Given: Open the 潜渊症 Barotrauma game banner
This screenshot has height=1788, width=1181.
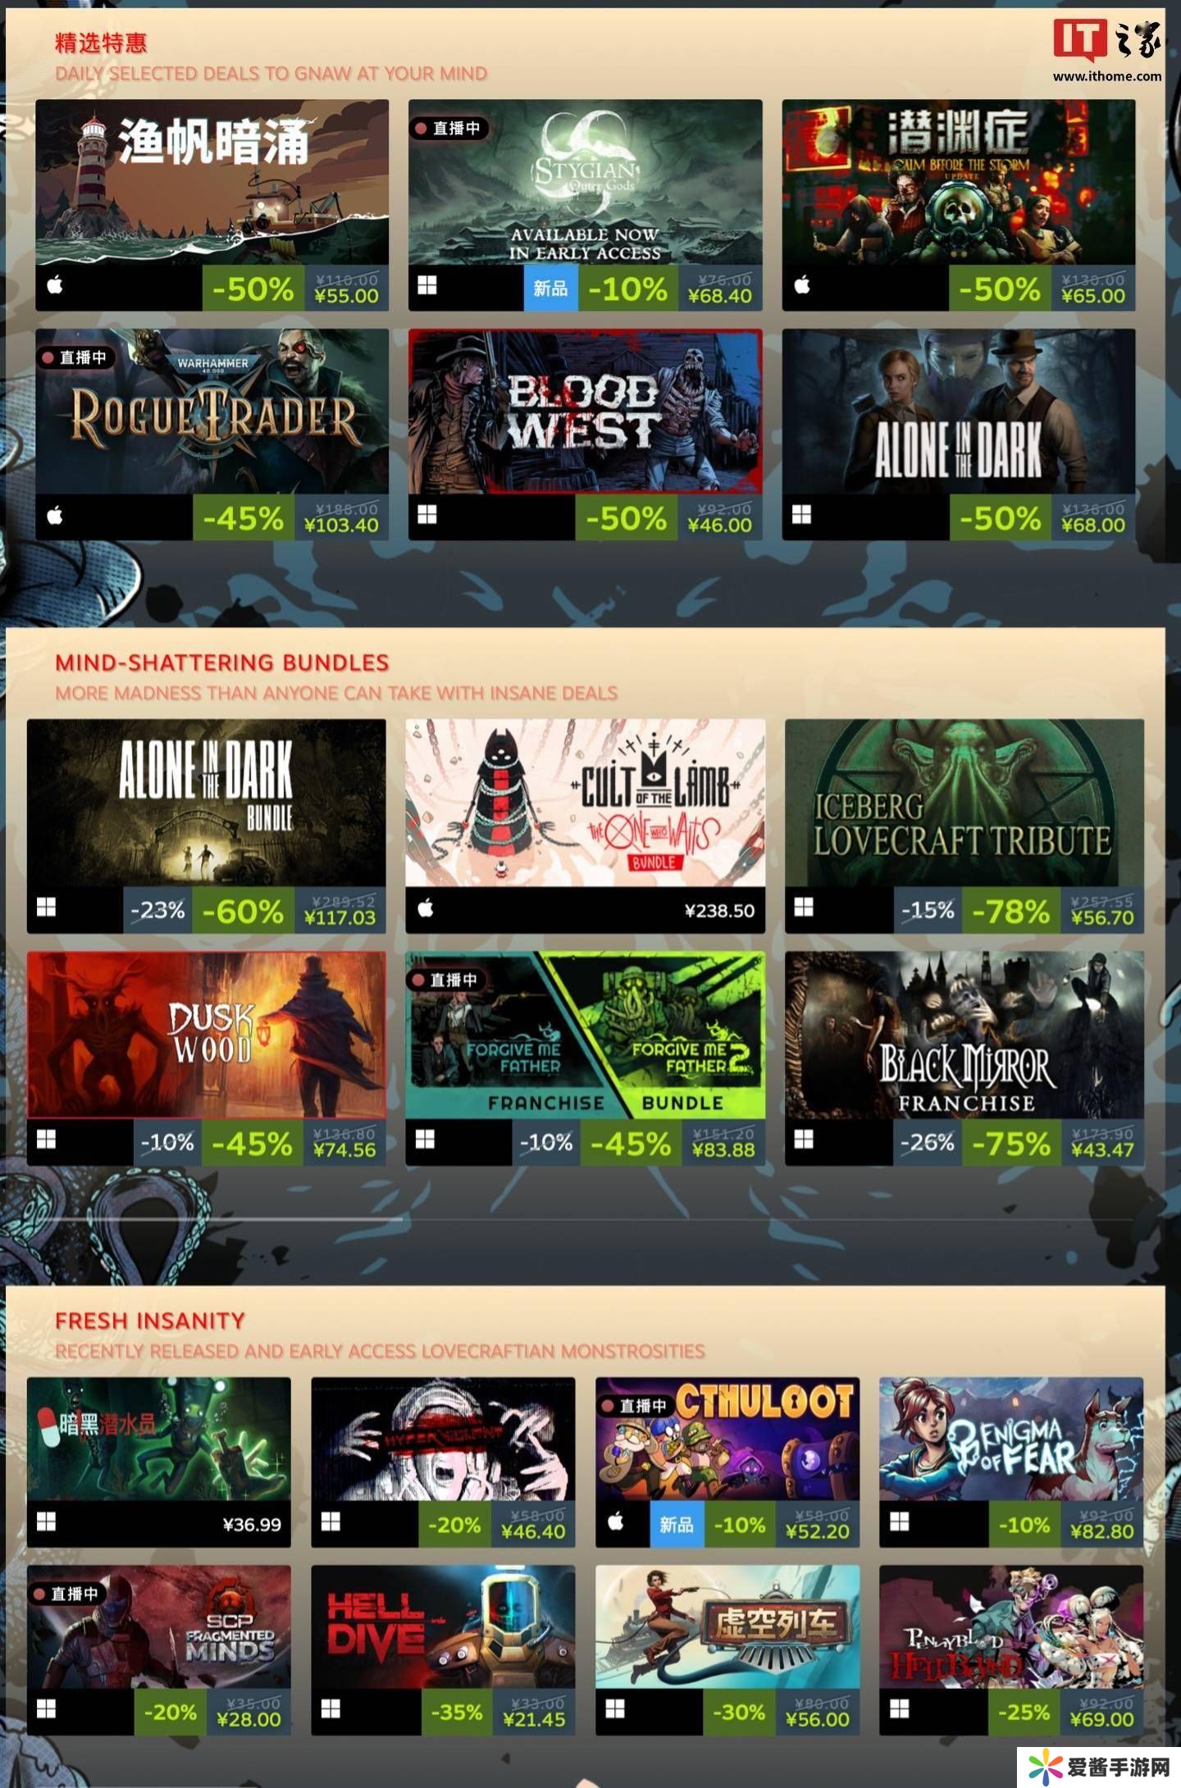Looking at the screenshot, I should coord(959,182).
